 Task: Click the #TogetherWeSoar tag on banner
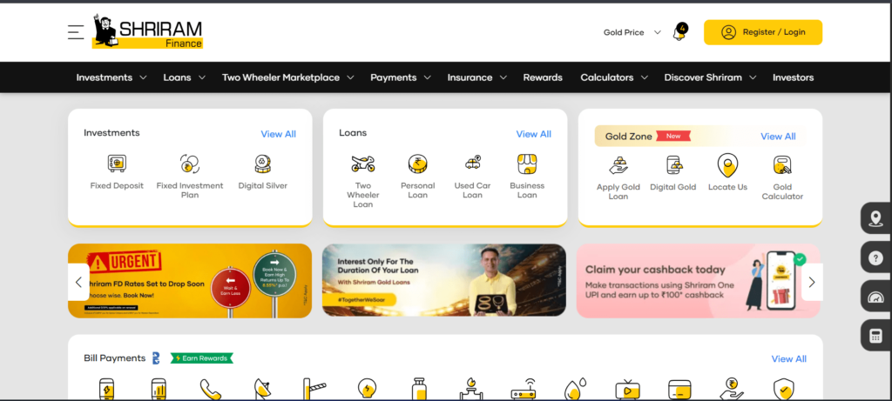(x=359, y=300)
